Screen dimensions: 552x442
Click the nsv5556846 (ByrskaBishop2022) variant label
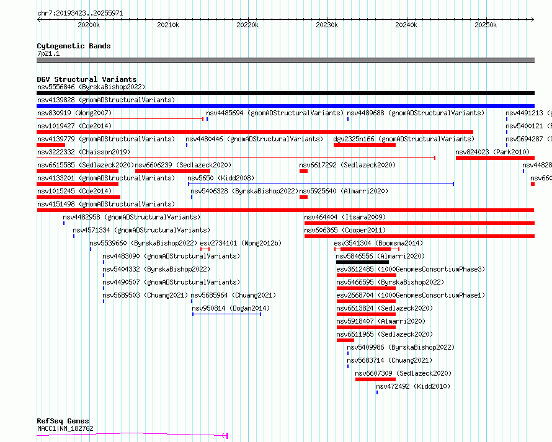pos(91,87)
